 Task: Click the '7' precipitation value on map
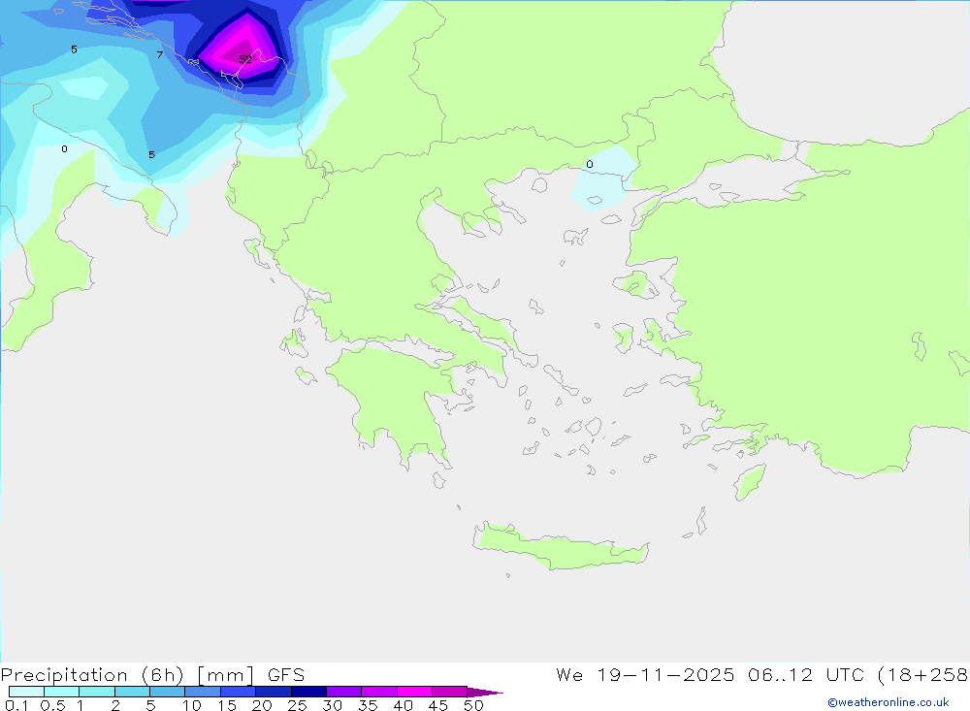point(160,55)
